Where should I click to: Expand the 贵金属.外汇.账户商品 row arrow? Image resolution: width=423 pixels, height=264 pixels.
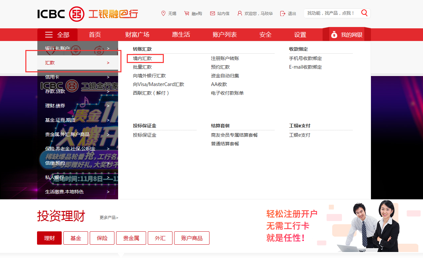[108, 134]
